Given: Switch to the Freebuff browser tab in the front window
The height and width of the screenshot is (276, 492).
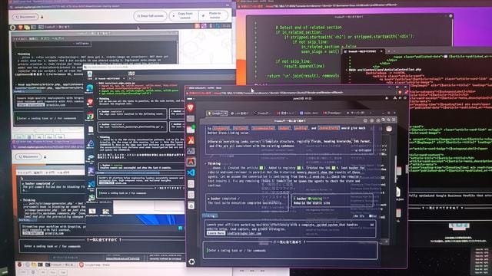Looking at the screenshot, I should pos(261,113).
